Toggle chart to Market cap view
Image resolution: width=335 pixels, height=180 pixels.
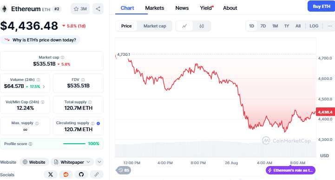(155, 26)
